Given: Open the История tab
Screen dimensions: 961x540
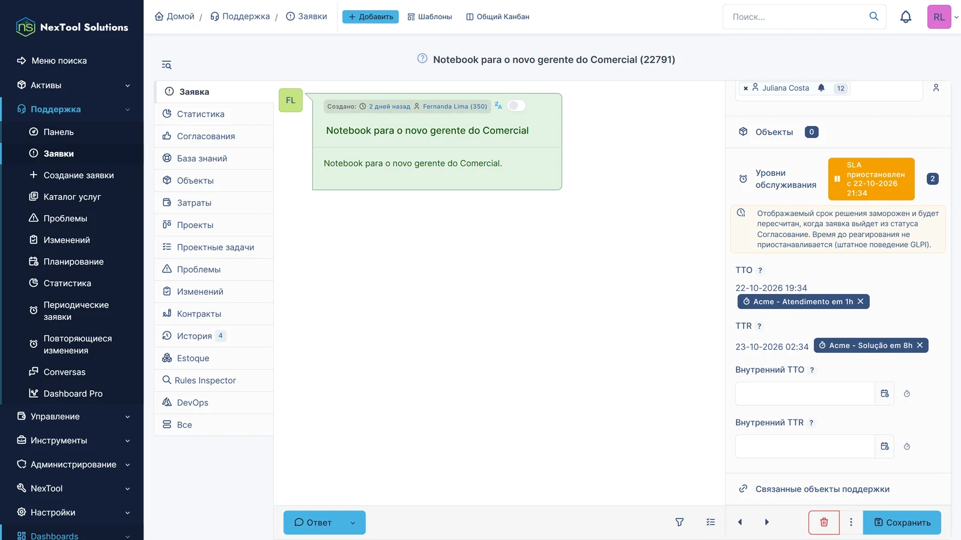Looking at the screenshot, I should (214, 336).
